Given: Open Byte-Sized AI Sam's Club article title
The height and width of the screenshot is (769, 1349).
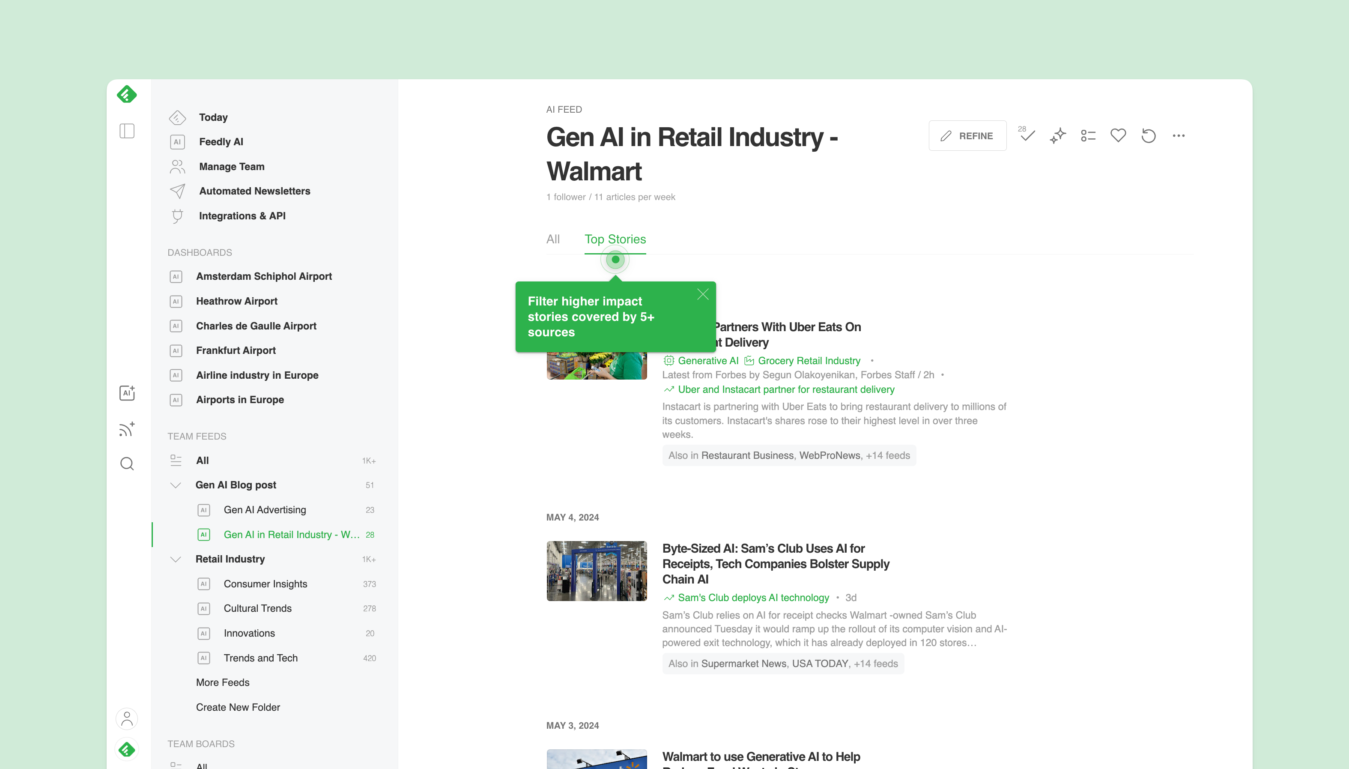Looking at the screenshot, I should (776, 564).
